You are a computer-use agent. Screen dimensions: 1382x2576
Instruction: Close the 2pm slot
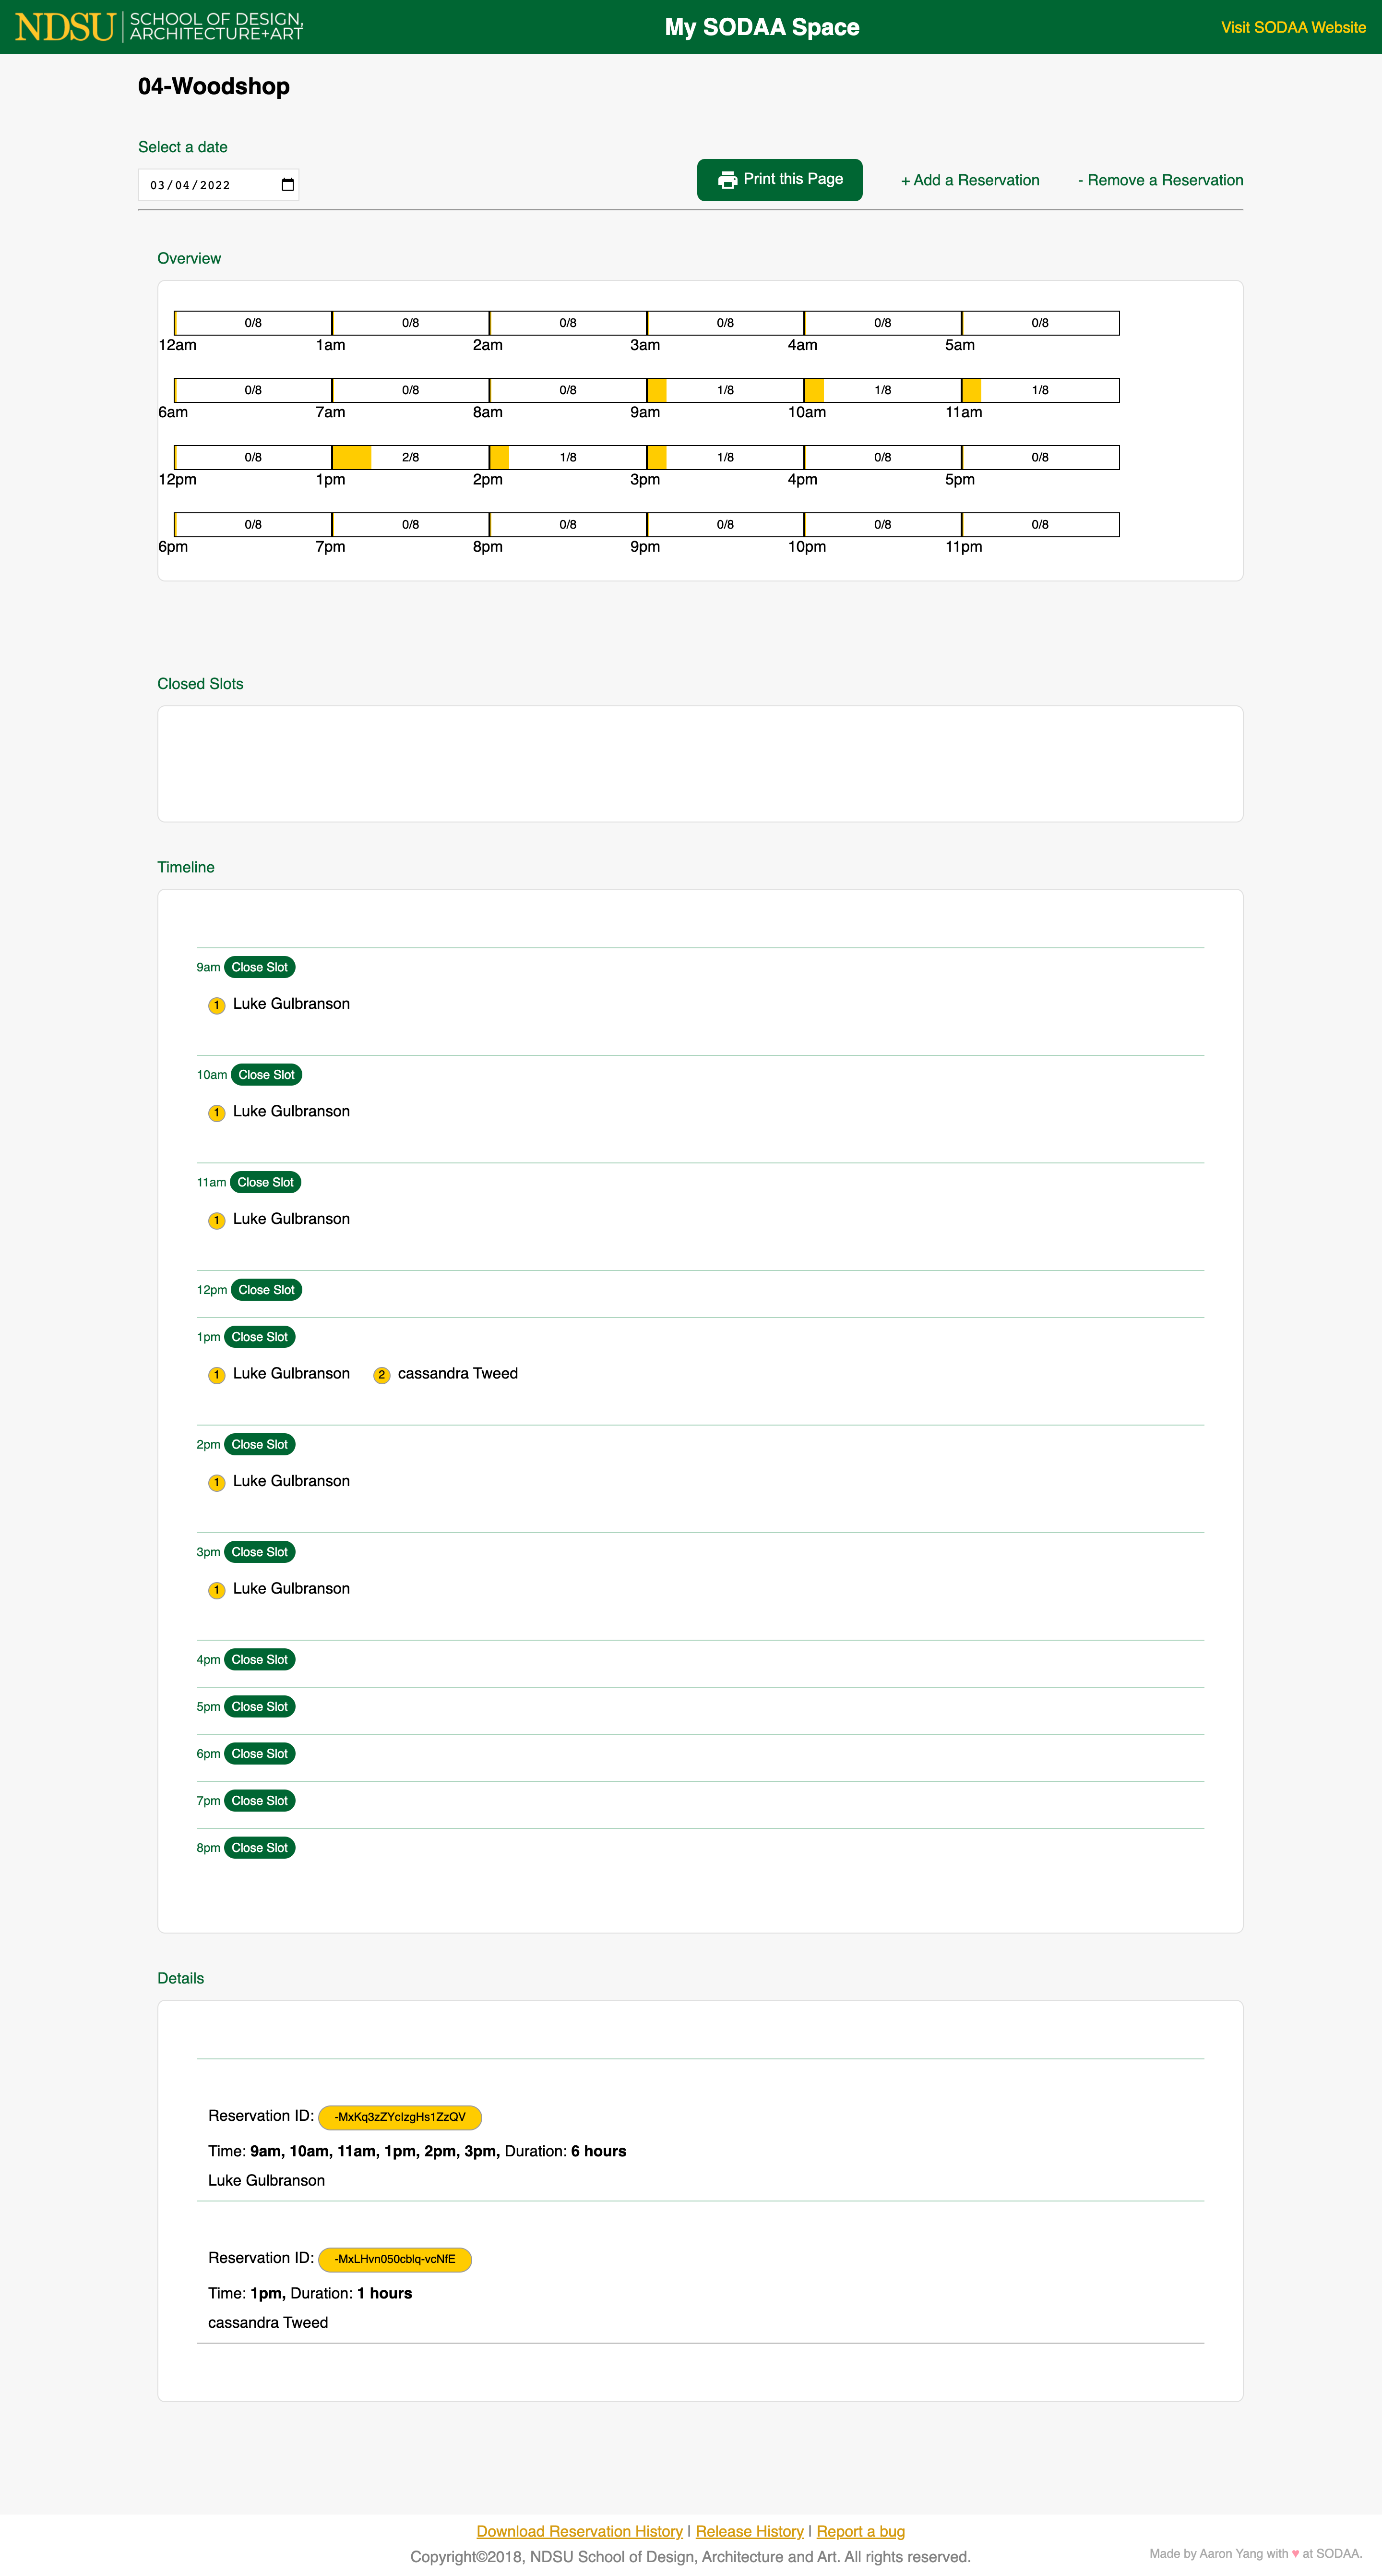pos(260,1444)
